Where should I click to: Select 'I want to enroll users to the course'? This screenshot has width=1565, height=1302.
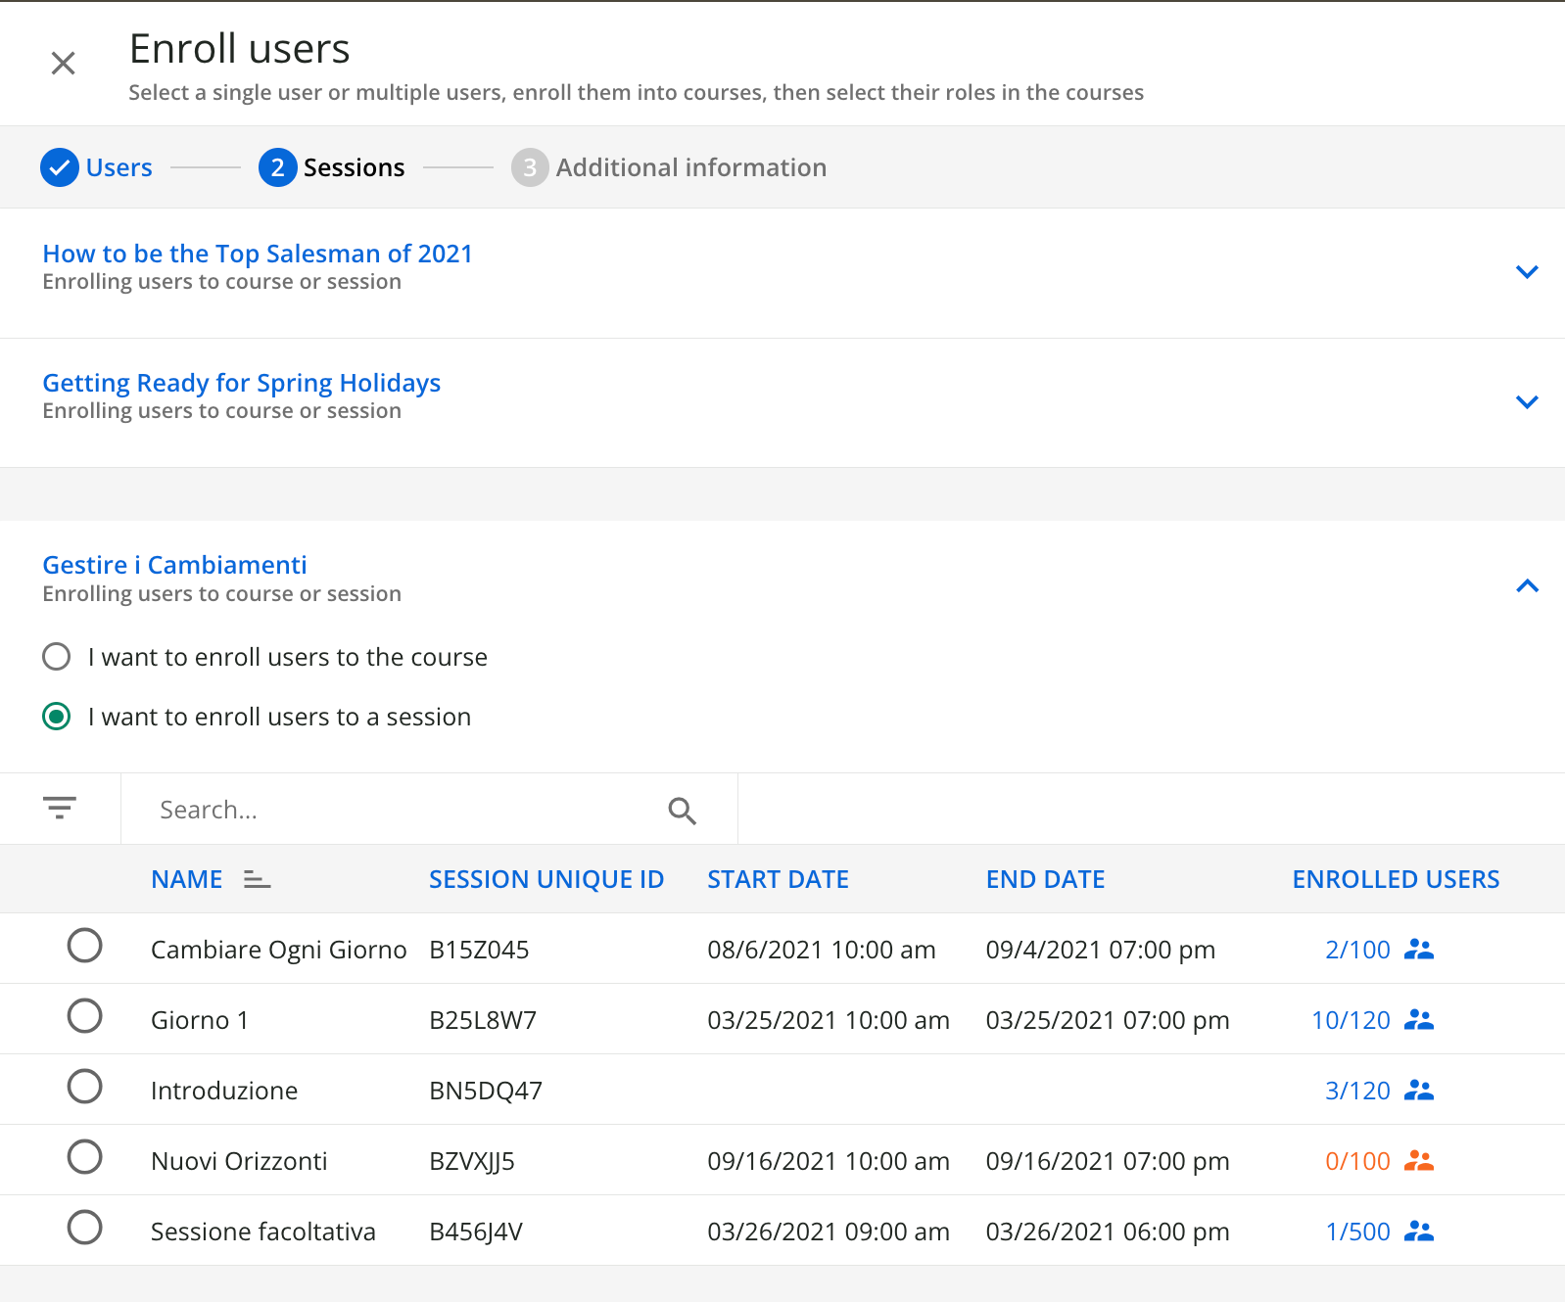[x=57, y=657]
